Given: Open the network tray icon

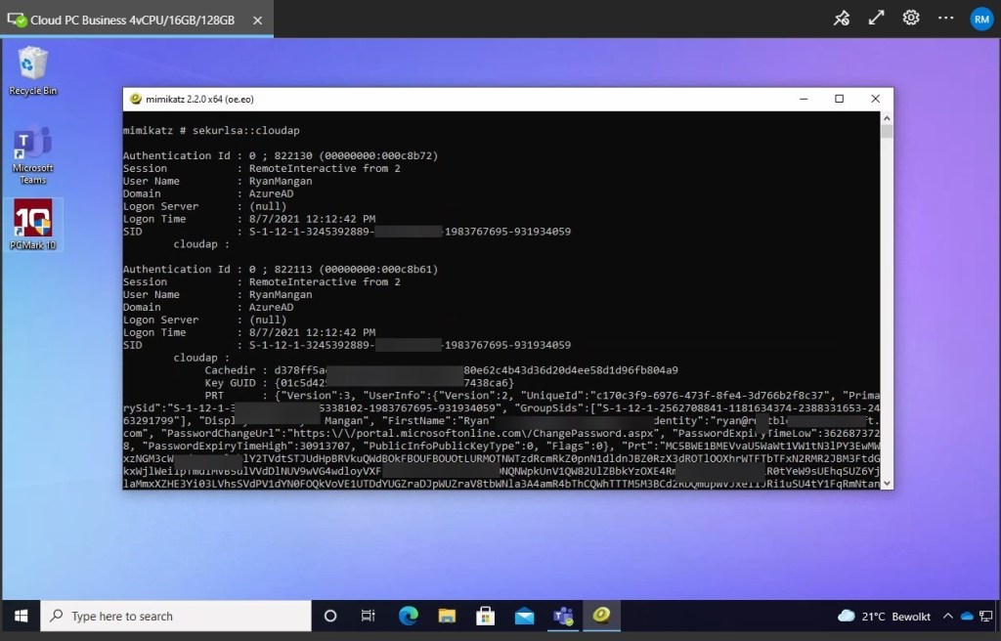Looking at the screenshot, I should click(x=986, y=617).
